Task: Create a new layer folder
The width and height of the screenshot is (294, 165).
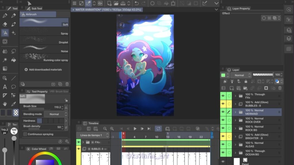Action: (245, 88)
